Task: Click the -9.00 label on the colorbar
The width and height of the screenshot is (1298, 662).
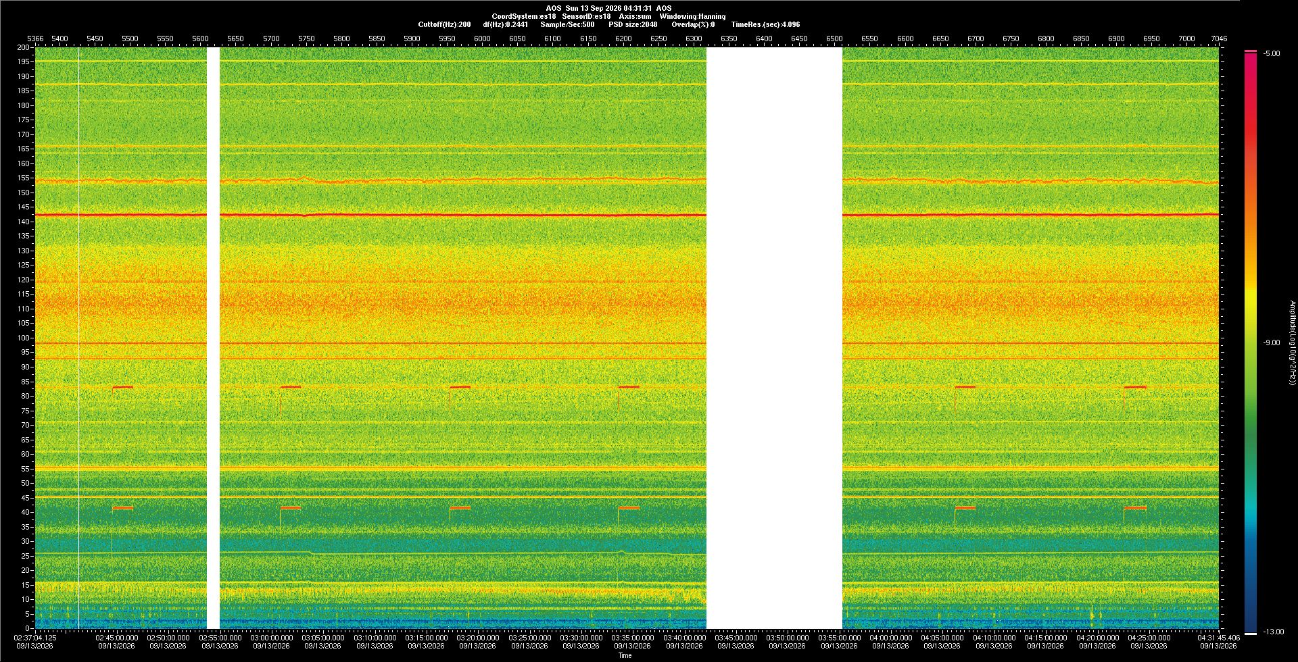Action: (1272, 342)
